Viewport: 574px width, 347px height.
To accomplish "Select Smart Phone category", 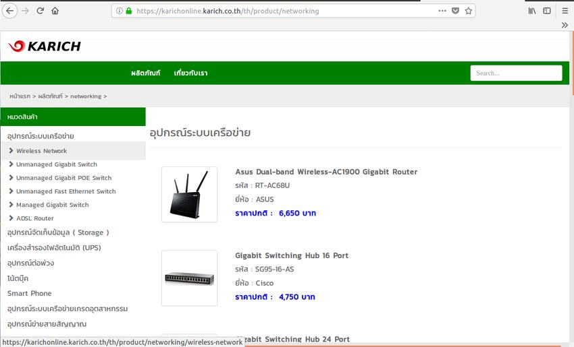I will (29, 293).
